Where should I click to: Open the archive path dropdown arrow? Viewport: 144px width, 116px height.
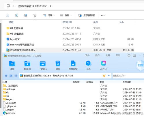[109, 76]
